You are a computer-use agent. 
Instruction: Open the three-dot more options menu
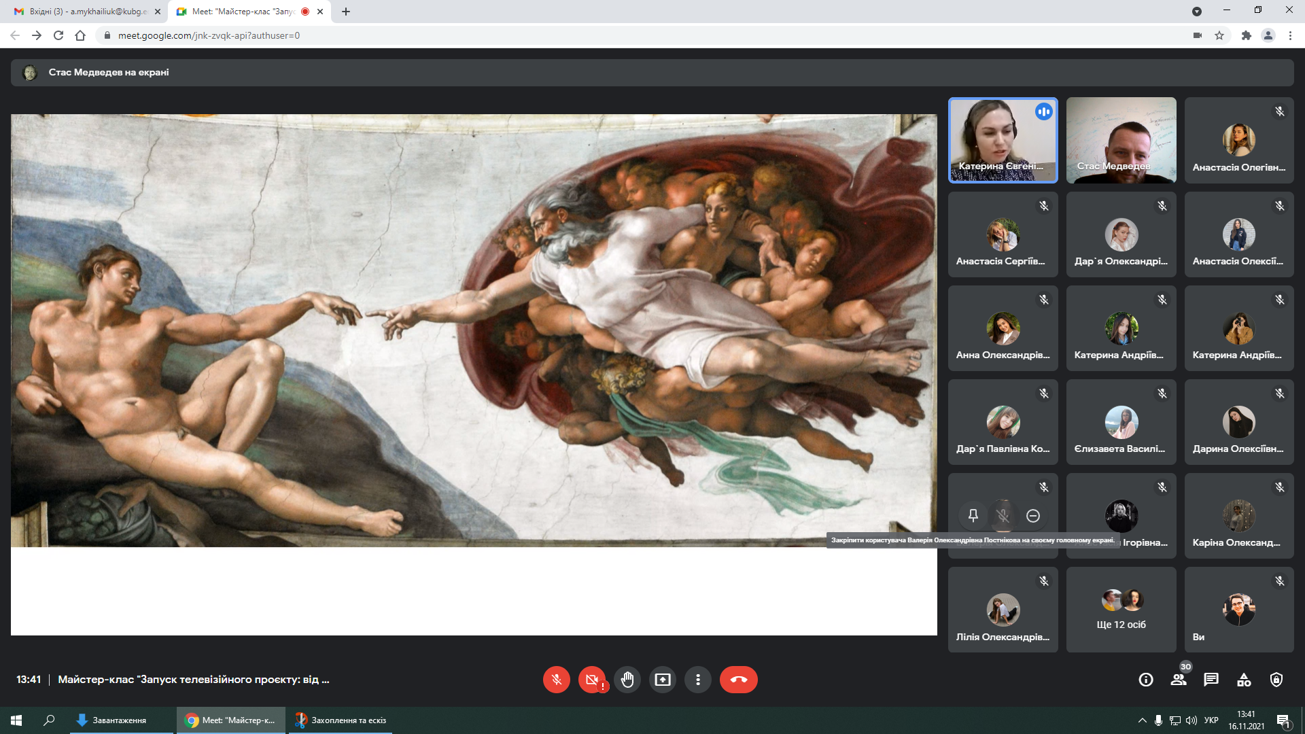(697, 680)
